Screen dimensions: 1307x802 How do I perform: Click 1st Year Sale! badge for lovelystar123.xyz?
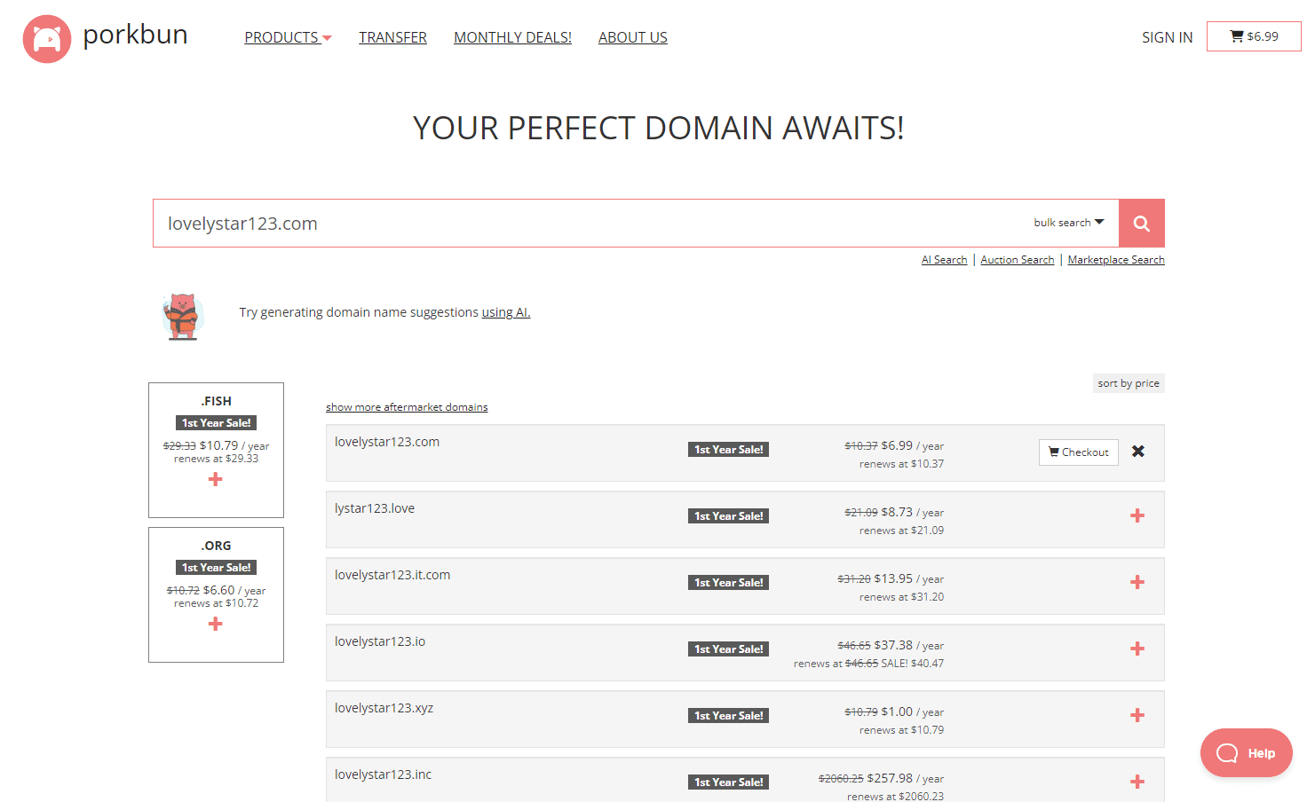point(728,716)
